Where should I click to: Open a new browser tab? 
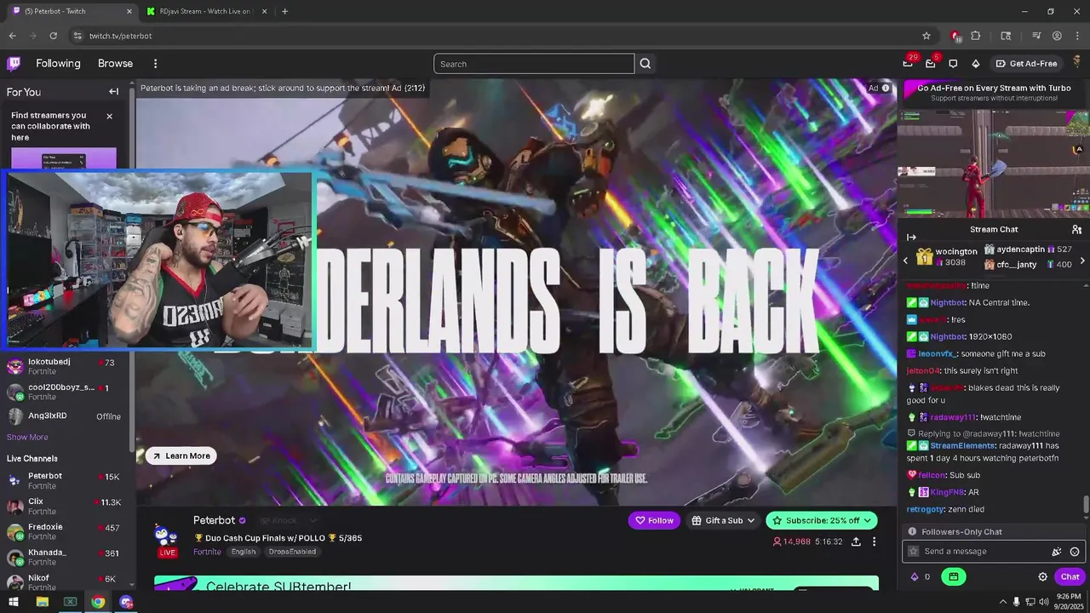click(x=284, y=11)
